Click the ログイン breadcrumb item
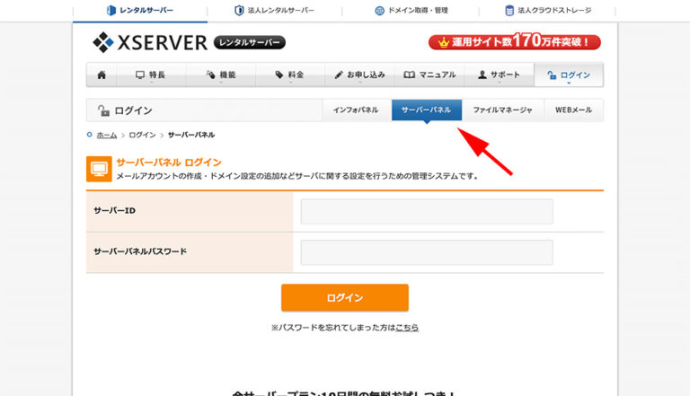Image resolution: width=690 pixels, height=396 pixels. tap(142, 135)
